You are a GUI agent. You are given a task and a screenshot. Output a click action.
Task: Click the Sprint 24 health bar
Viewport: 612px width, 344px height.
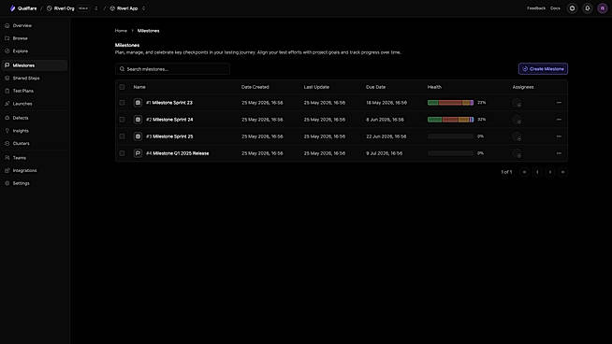[x=450, y=120]
